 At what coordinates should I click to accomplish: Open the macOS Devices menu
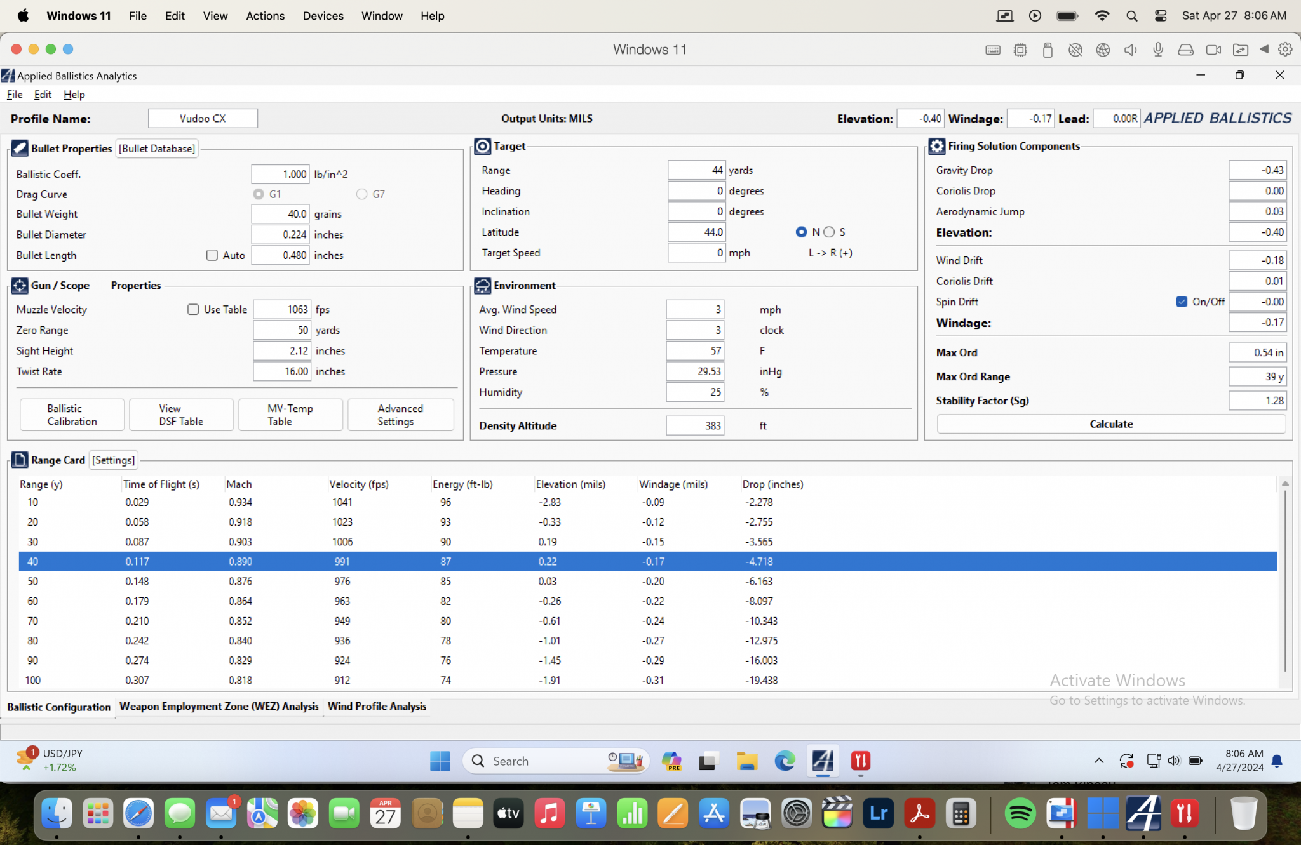click(323, 16)
